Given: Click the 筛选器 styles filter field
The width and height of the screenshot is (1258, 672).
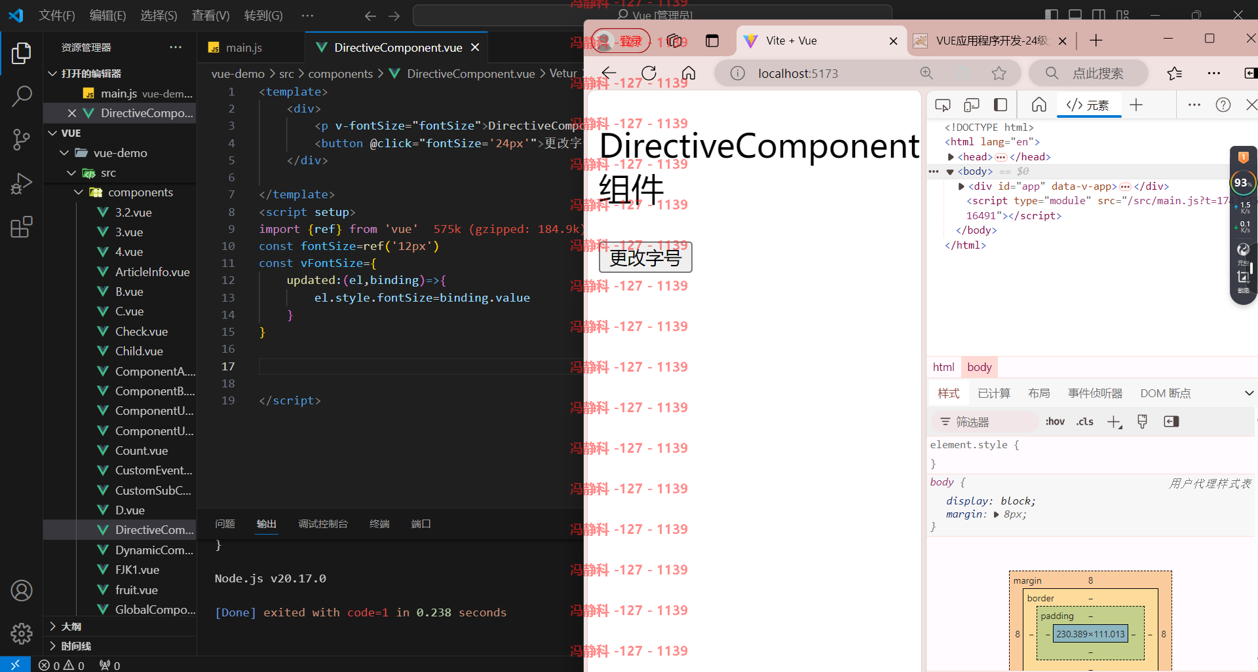Looking at the screenshot, I should click(984, 422).
